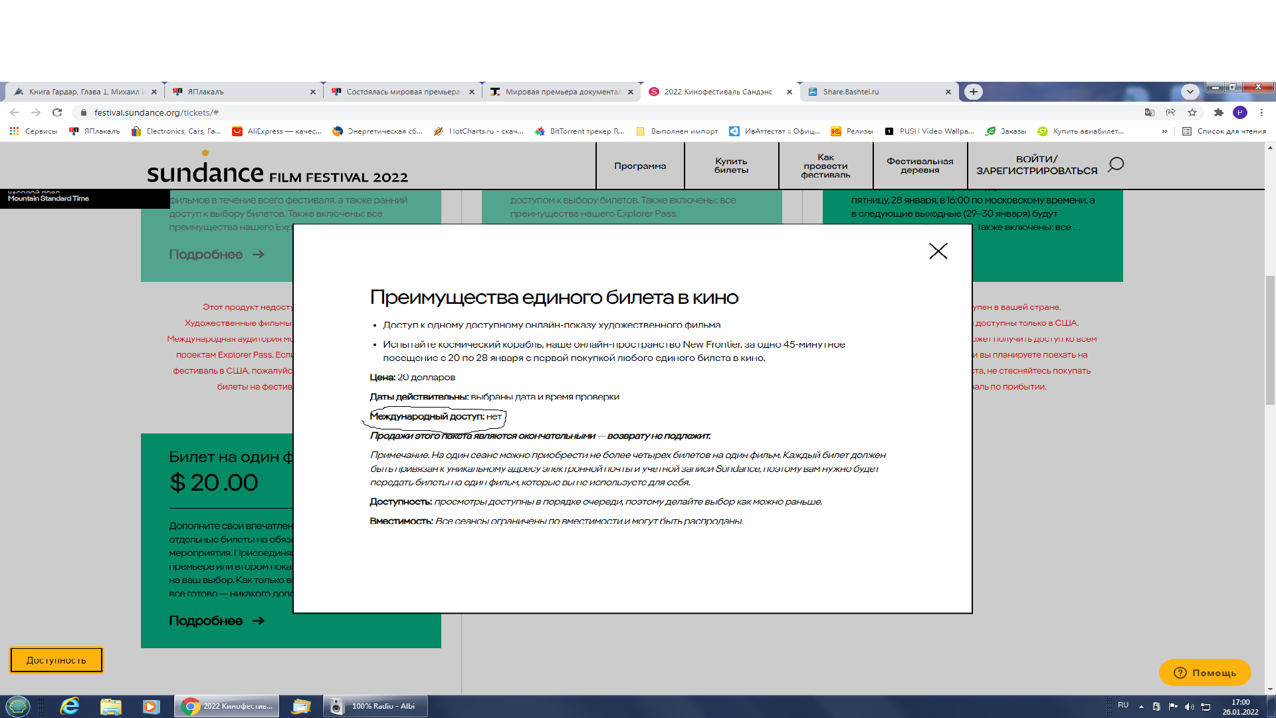The width and height of the screenshot is (1276, 718).
Task: Open the Заказы bookmark
Action: (x=1006, y=132)
